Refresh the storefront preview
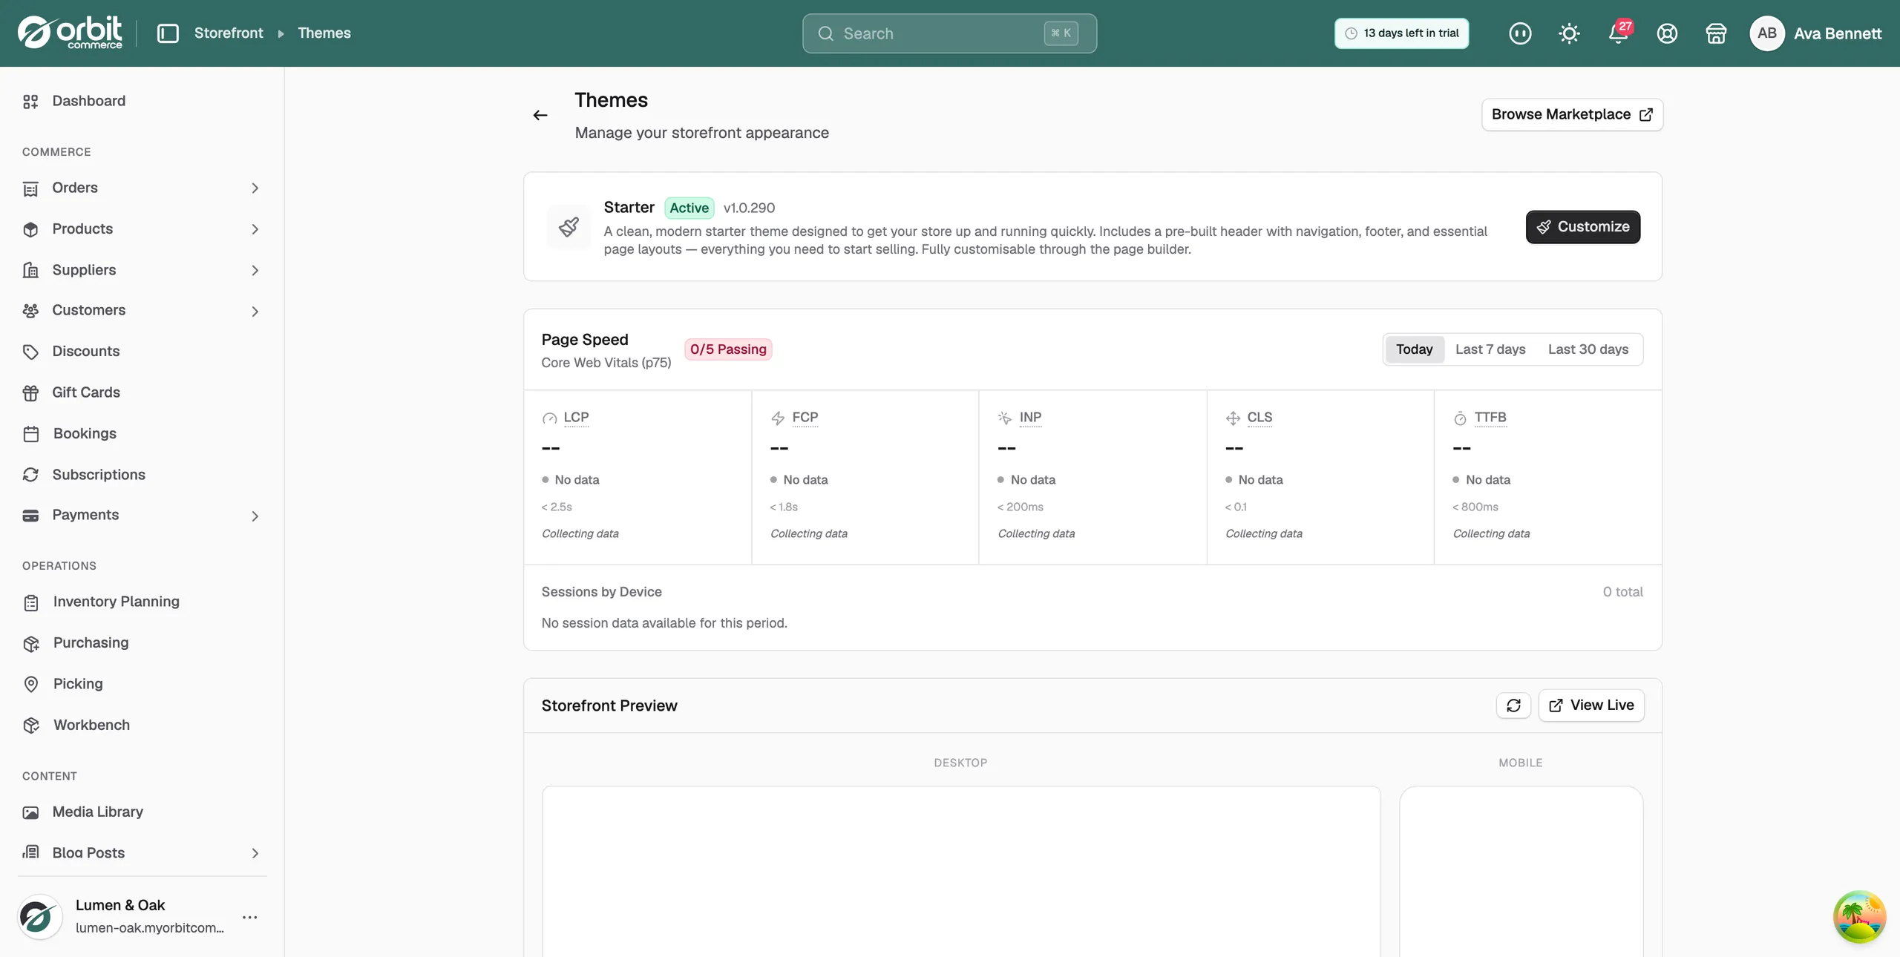The height and width of the screenshot is (957, 1900). (x=1513, y=706)
